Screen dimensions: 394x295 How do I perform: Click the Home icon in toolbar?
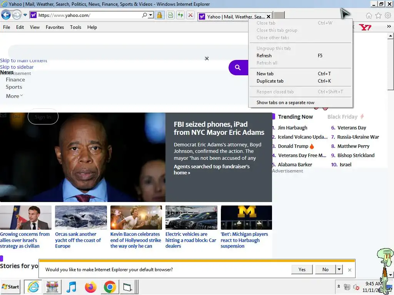(369, 15)
